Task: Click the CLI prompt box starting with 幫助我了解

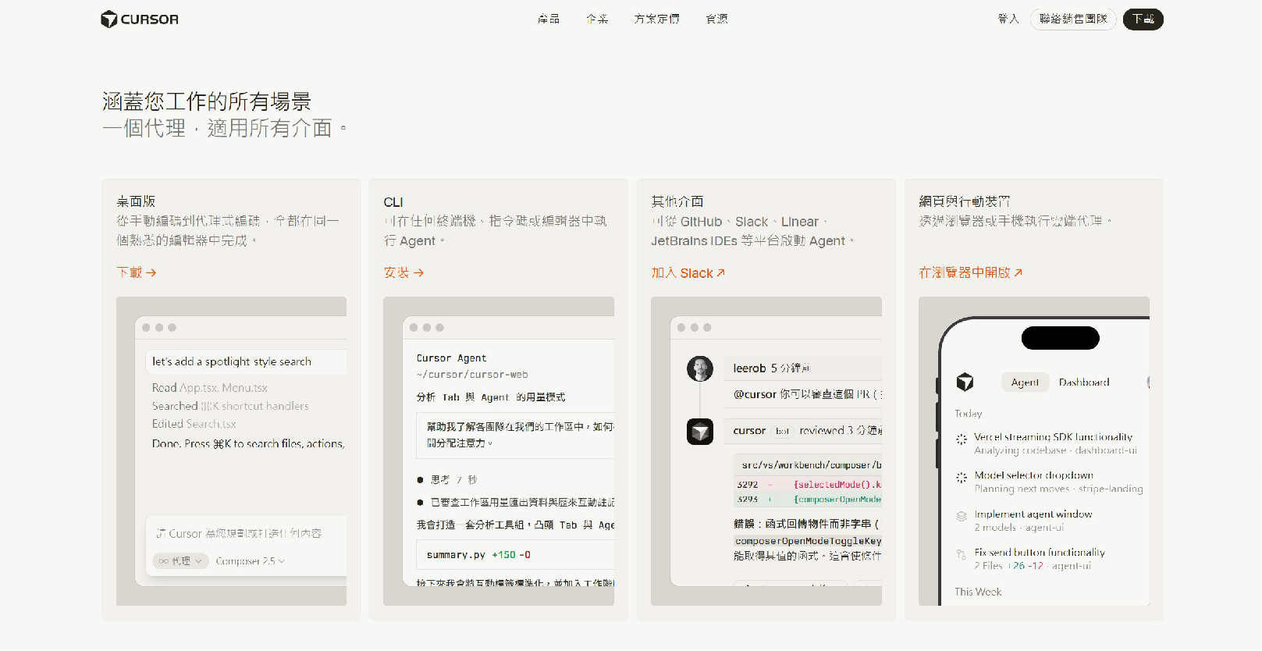Action: coord(515,435)
